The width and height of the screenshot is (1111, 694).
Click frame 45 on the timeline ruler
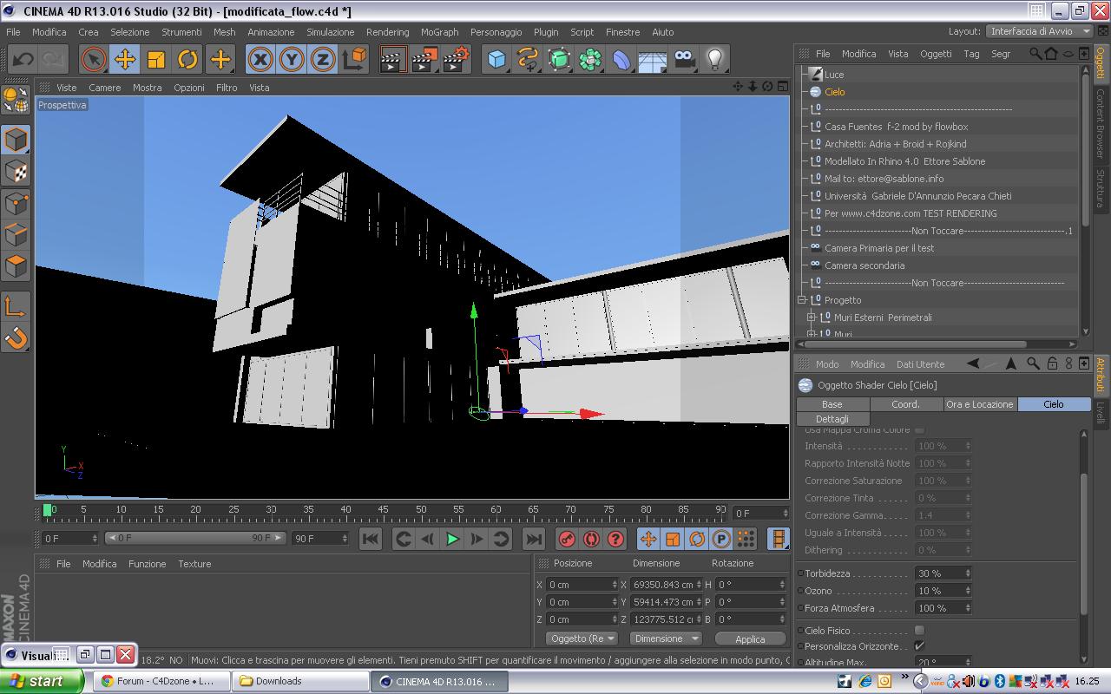pos(383,510)
